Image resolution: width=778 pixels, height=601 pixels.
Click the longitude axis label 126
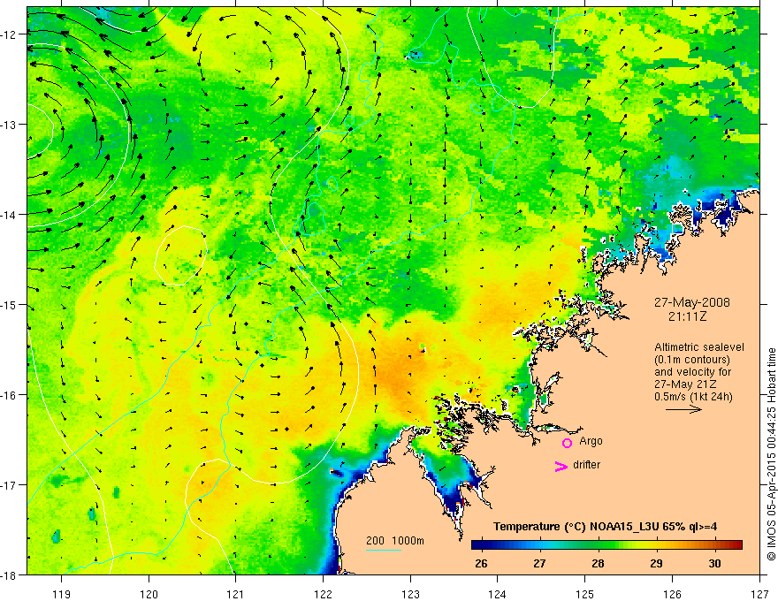point(672,594)
